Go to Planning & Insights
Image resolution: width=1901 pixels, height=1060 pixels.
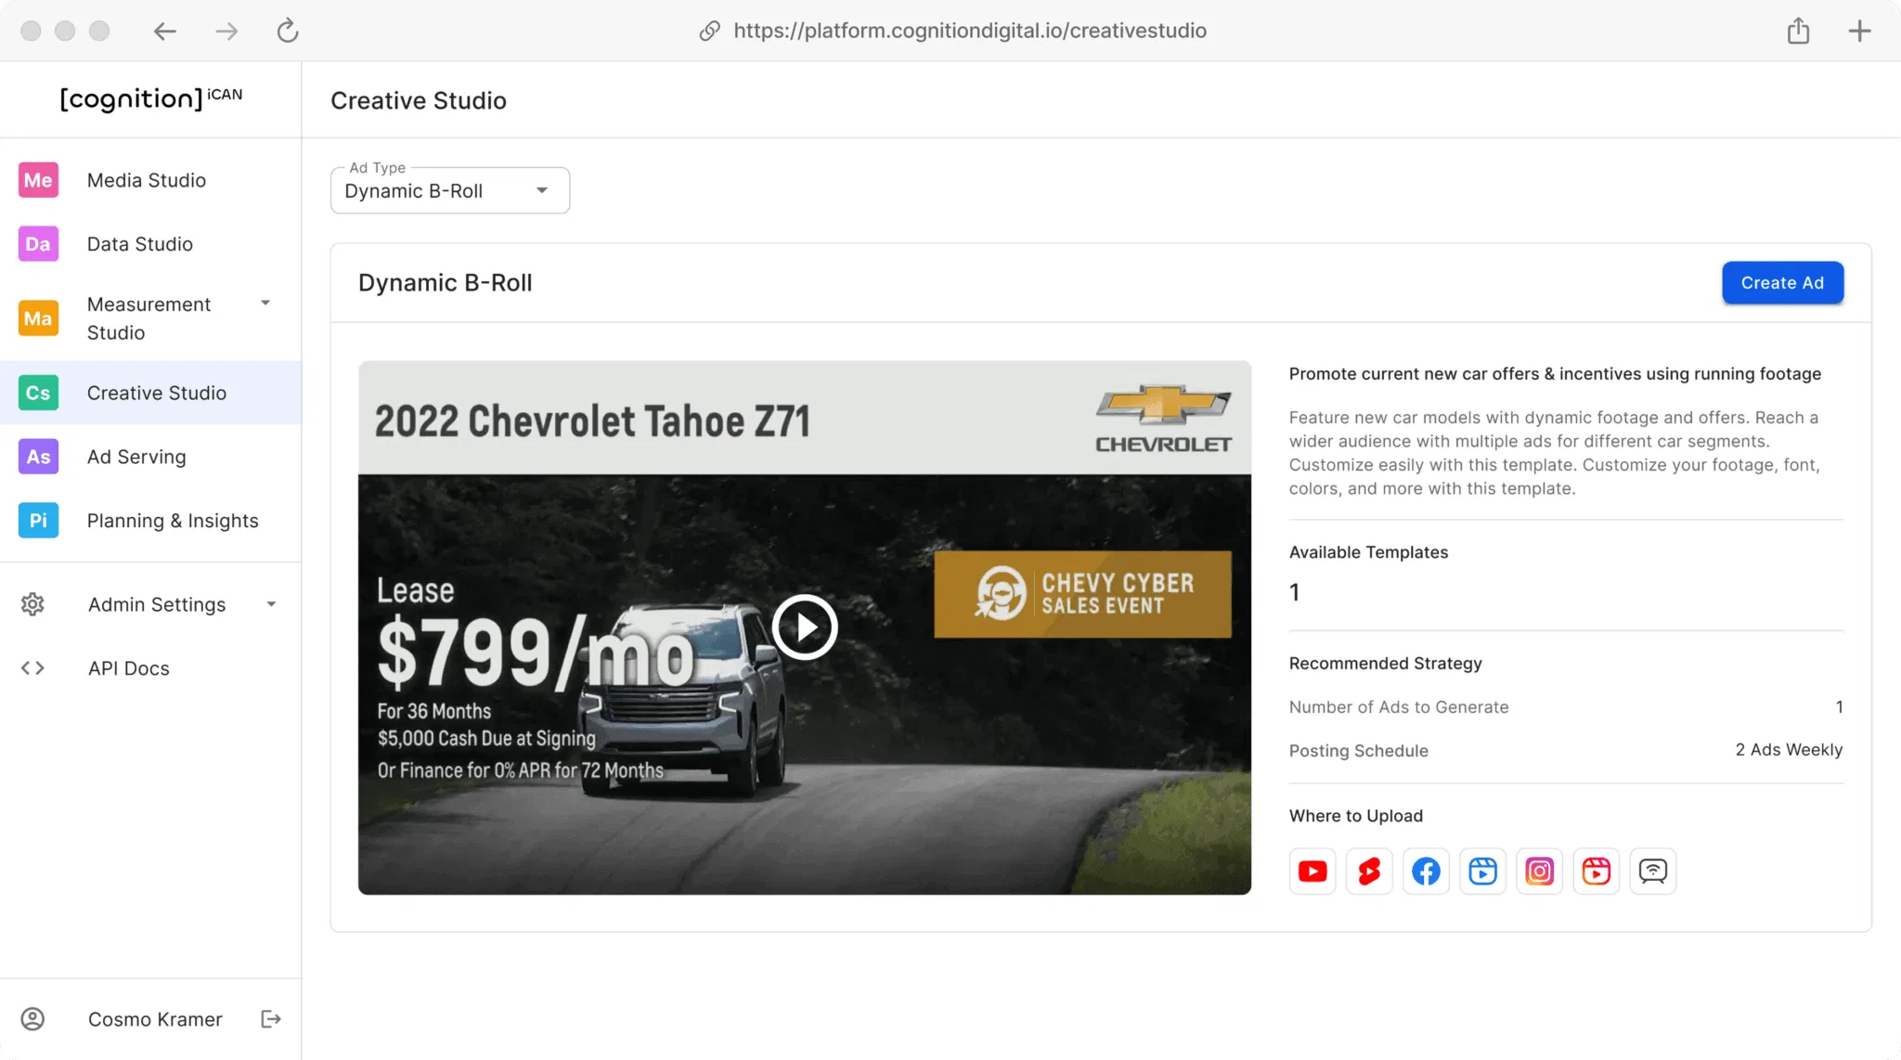[x=172, y=521]
